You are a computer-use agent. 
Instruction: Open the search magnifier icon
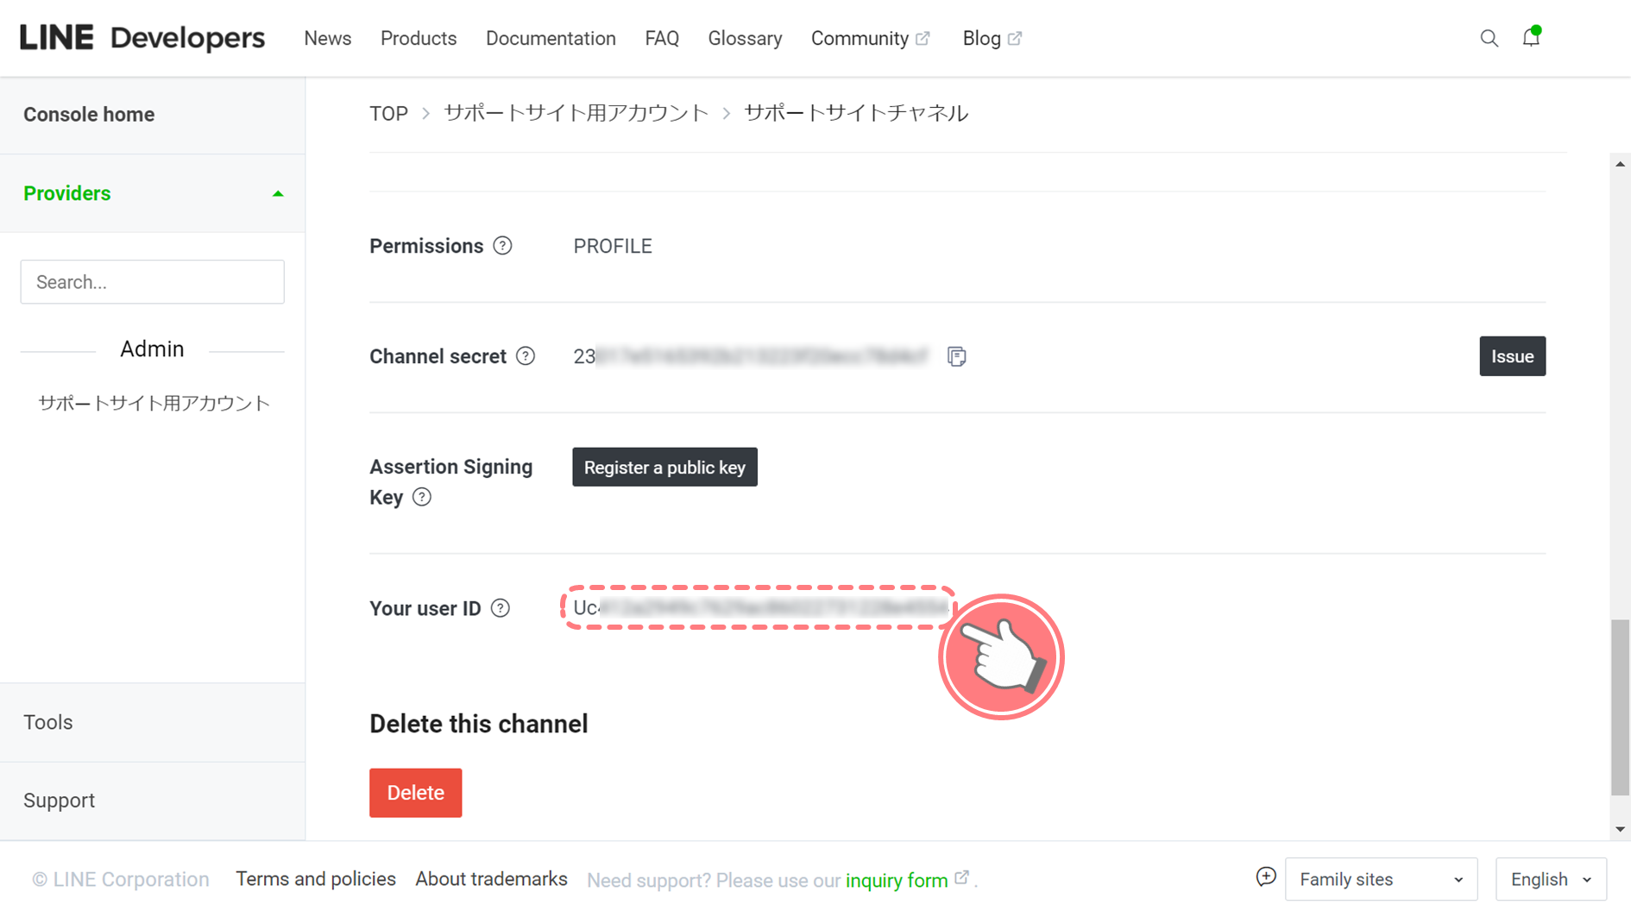1489,38
